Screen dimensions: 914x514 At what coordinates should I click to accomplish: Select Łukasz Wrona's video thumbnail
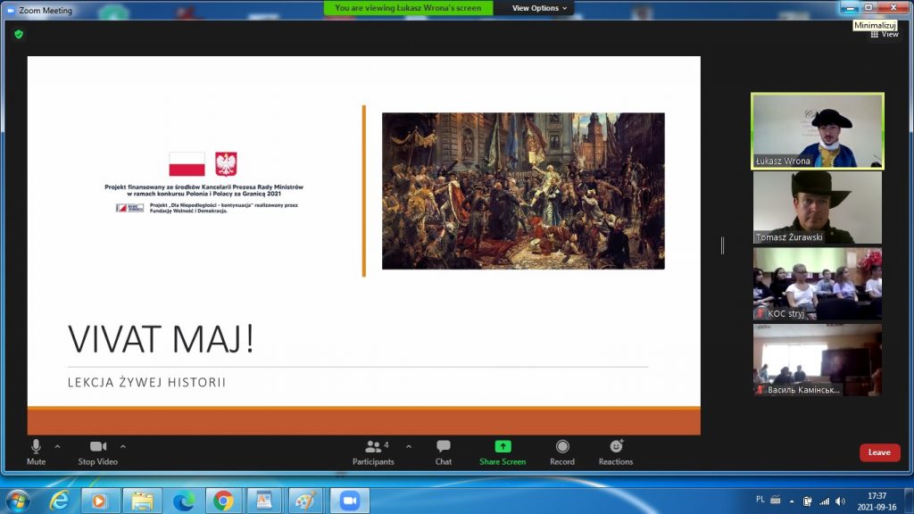(817, 130)
